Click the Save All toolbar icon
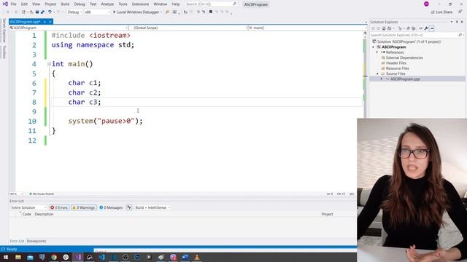The image size is (467, 262). click(42, 12)
